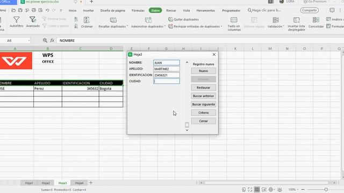Click the save icon in quick toolbar
Viewport: 344px width, 193px height.
(20, 10)
